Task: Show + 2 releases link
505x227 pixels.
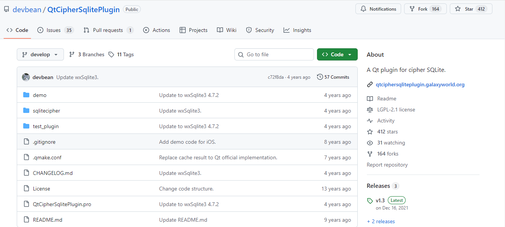Action: (x=381, y=221)
